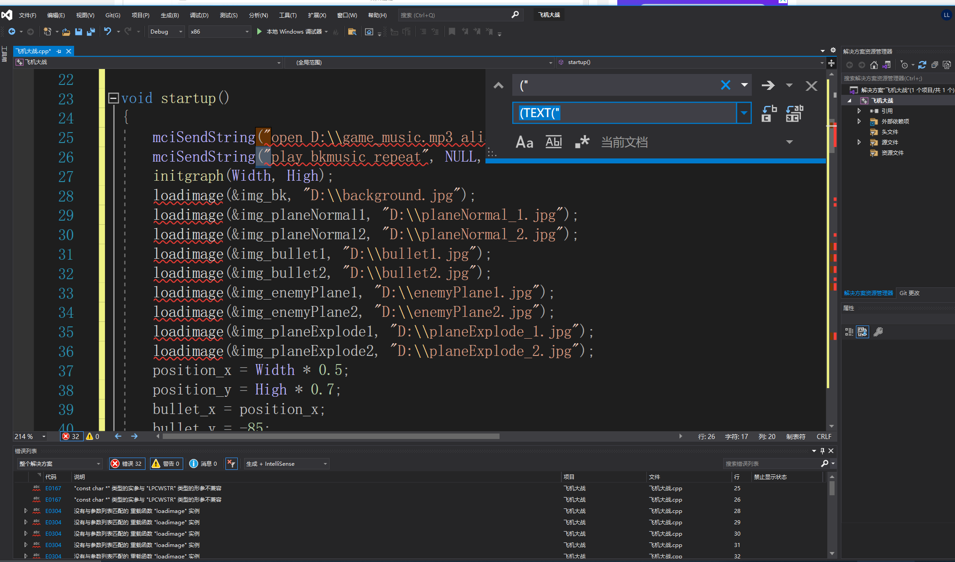The height and width of the screenshot is (562, 955).
Task: Open the 工具(T) menu
Action: tap(288, 15)
